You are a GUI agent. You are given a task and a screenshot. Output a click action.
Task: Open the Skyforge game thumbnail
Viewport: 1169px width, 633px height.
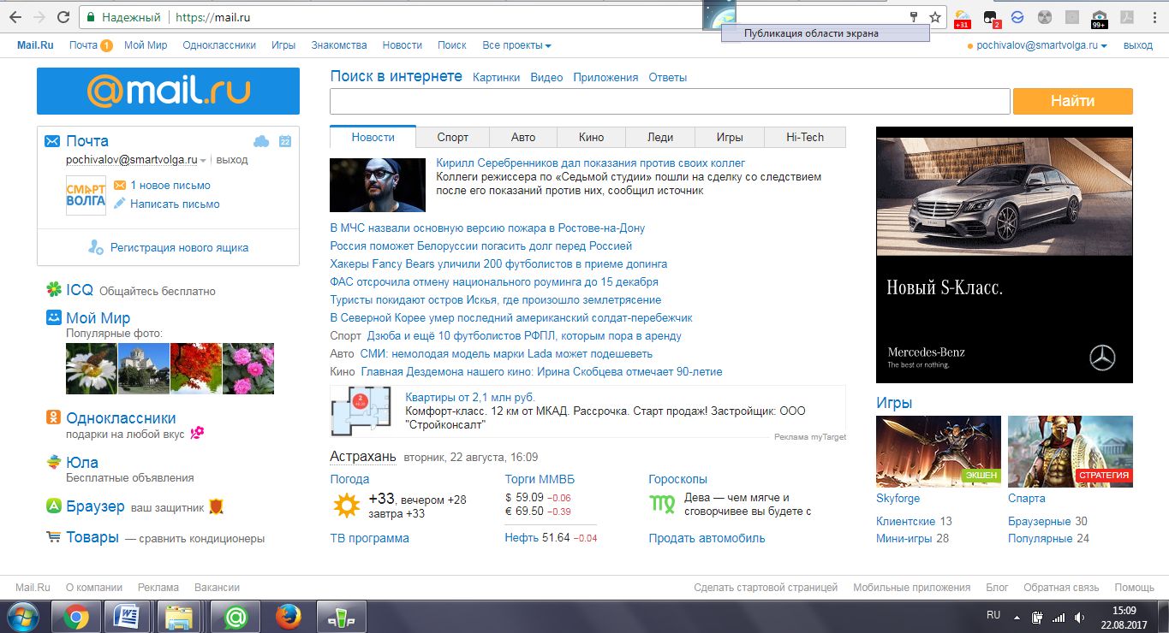click(939, 452)
